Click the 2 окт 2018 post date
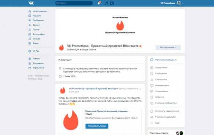 [74, 92]
